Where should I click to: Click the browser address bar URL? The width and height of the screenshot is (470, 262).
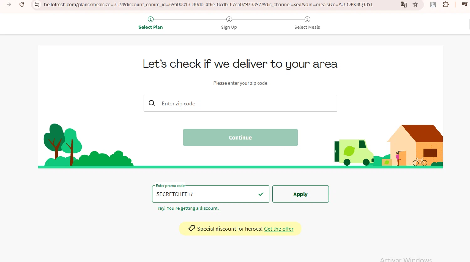[x=208, y=4]
